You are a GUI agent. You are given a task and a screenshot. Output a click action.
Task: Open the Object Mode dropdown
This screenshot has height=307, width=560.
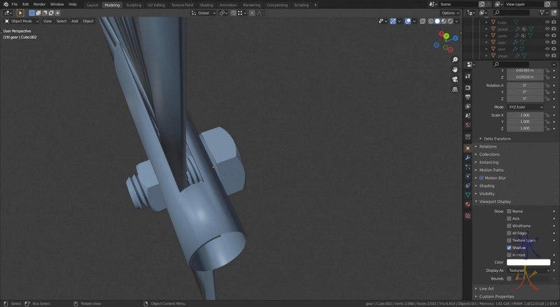(22, 21)
